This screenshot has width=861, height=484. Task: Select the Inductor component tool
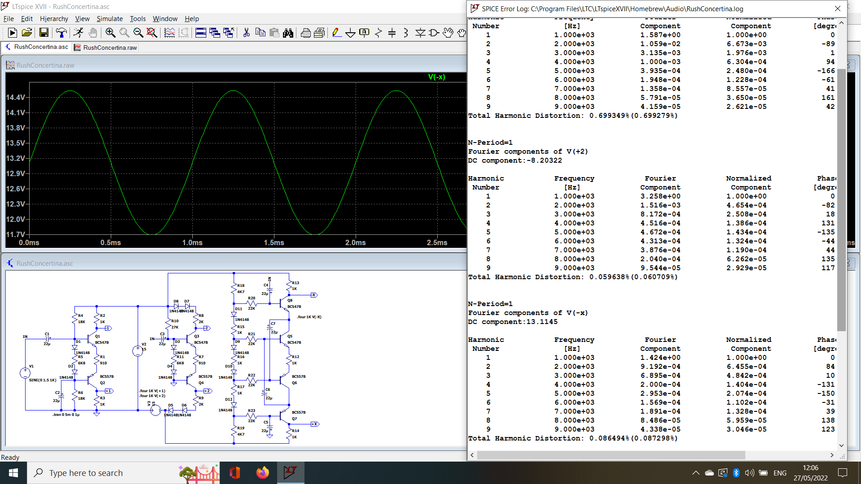point(406,33)
